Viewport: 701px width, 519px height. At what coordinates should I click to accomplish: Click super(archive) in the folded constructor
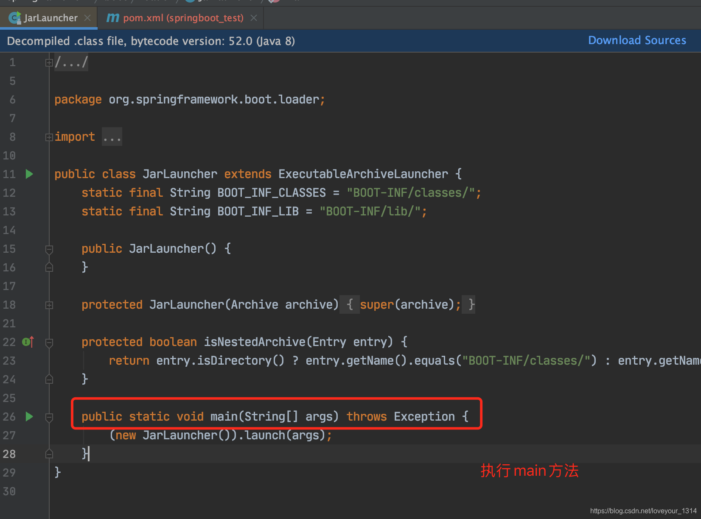pos(407,304)
